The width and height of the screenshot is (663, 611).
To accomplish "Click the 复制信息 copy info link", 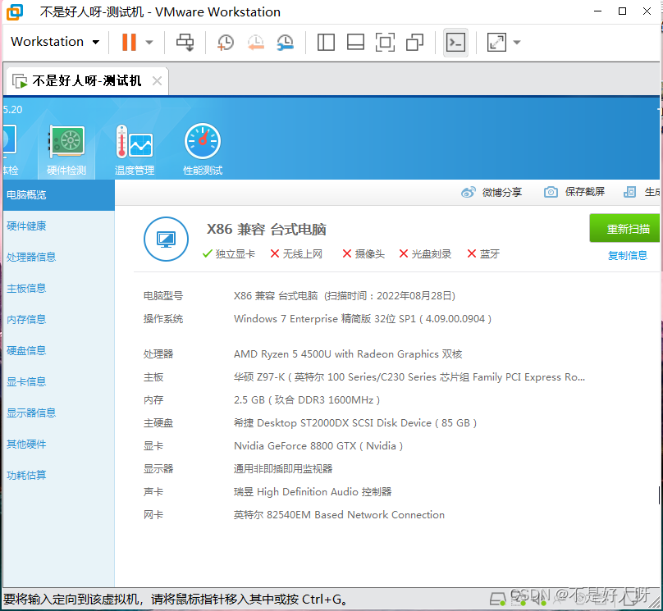I will tap(628, 255).
